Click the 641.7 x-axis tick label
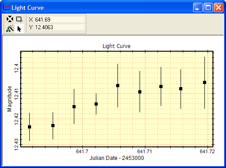226x168 pixels. 82,151
